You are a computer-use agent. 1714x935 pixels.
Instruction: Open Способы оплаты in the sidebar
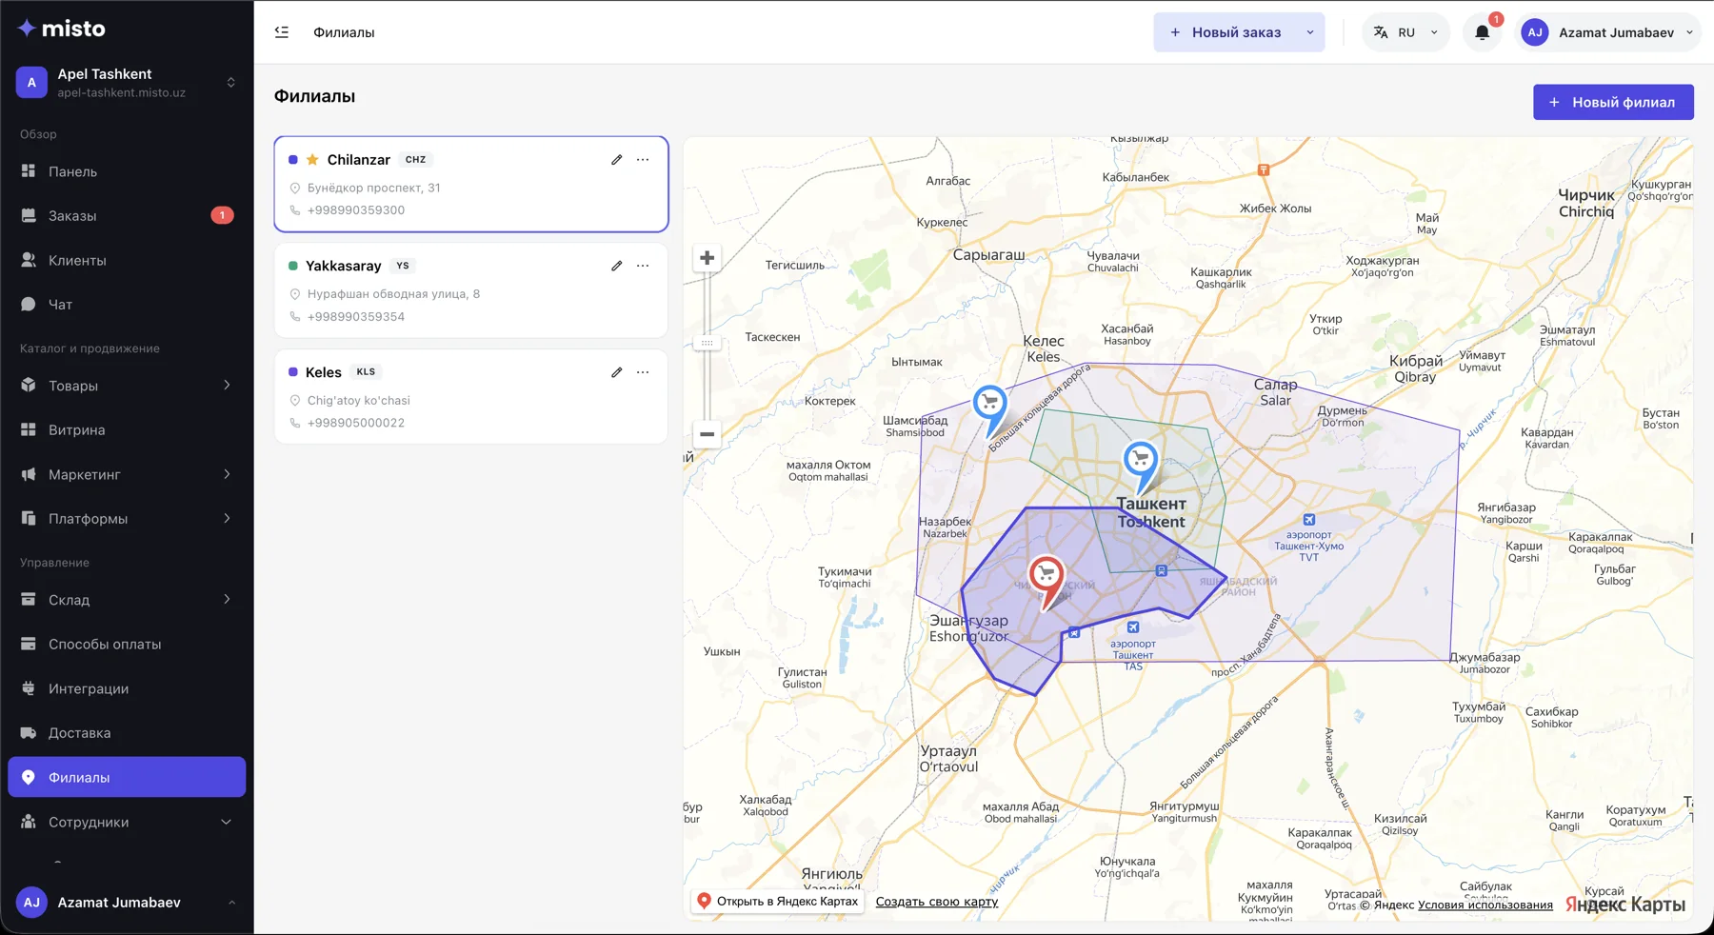pyautogui.click(x=127, y=645)
